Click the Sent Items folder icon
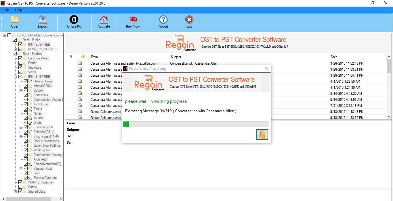This screenshot has height=201, width=393. click(30, 95)
